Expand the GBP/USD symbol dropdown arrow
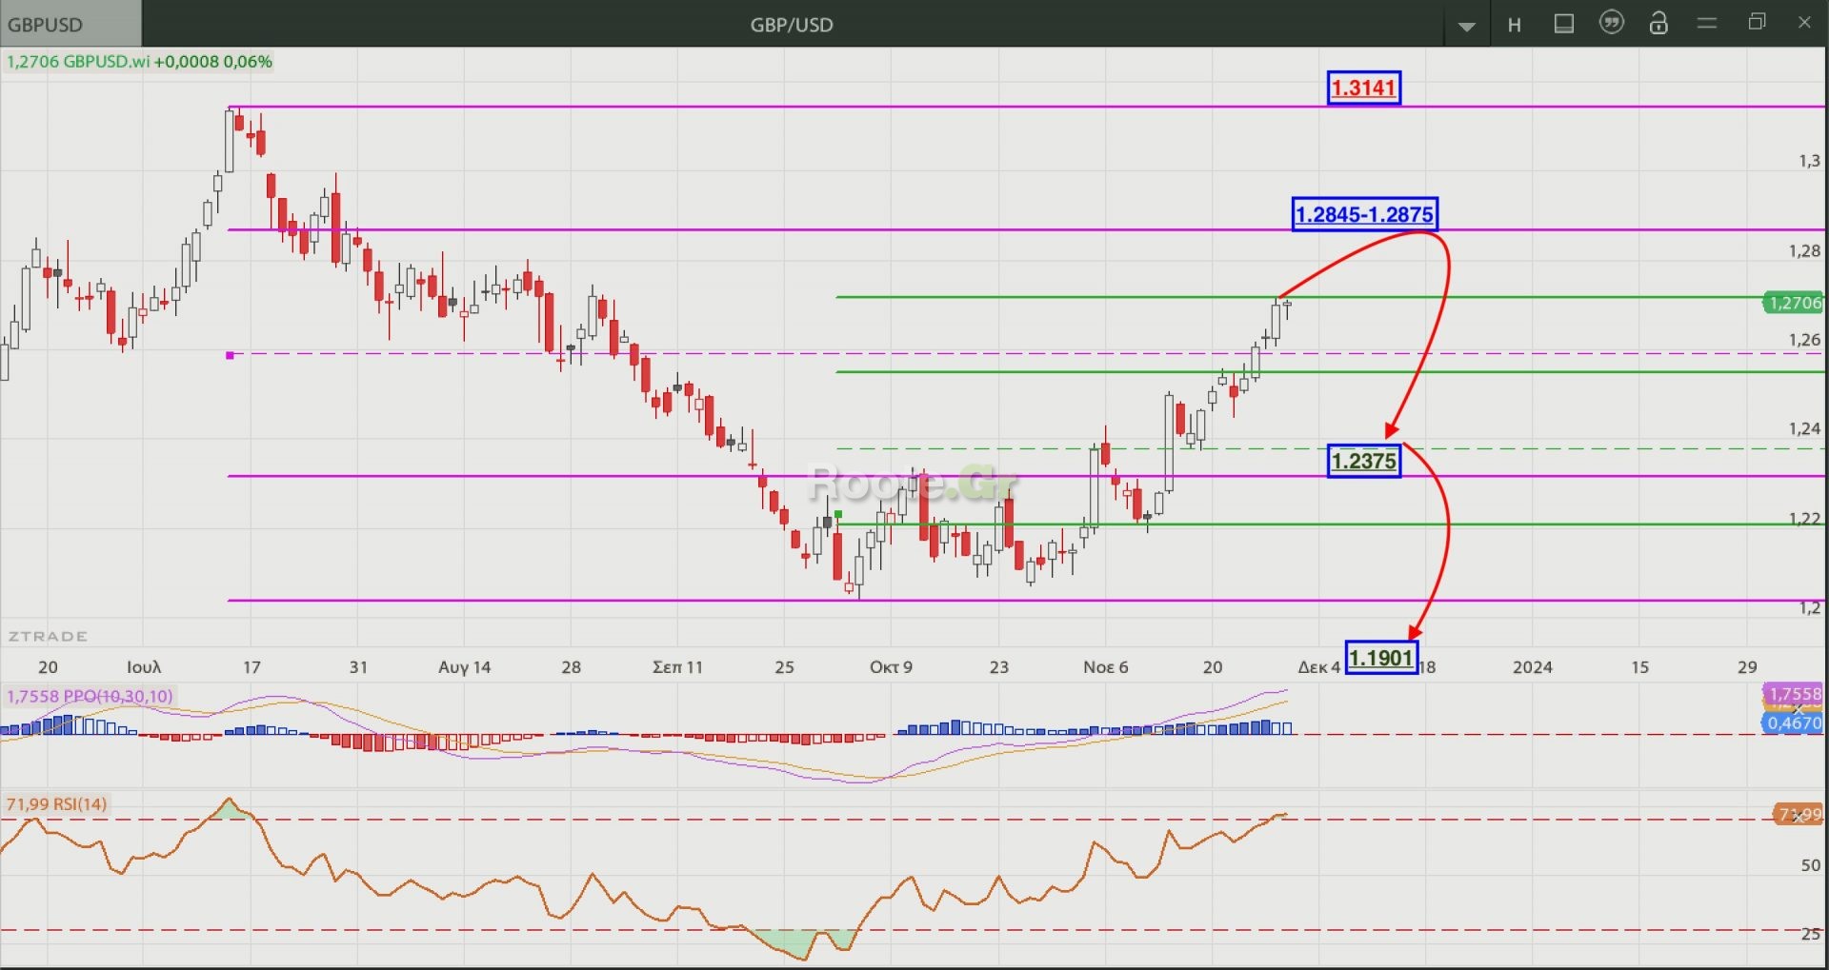Viewport: 1829px width, 970px height. (1466, 26)
